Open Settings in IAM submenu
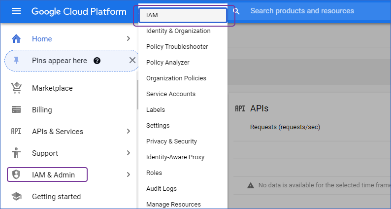This screenshot has width=391, height=209. 158,125
